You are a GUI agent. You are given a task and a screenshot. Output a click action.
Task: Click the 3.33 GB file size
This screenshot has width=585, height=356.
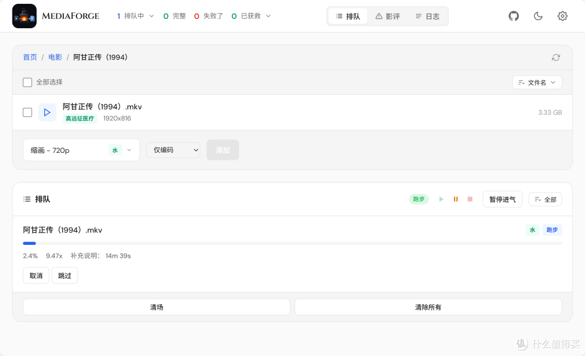(550, 112)
